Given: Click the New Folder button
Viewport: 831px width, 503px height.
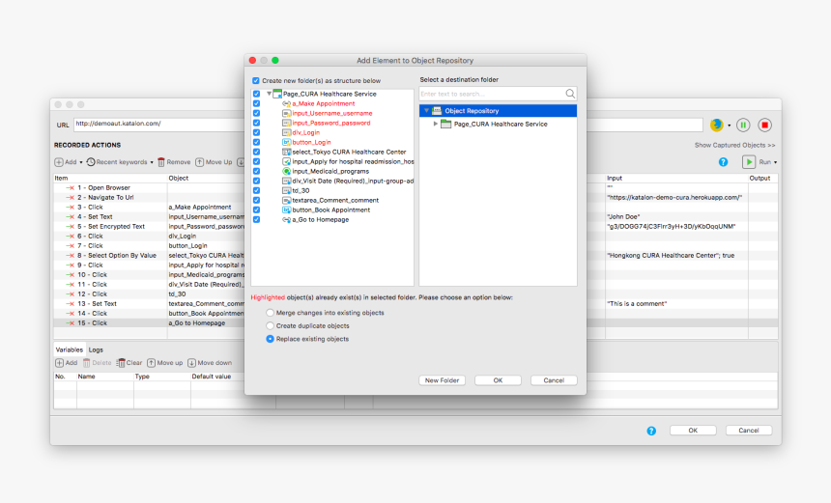Looking at the screenshot, I should 443,380.
